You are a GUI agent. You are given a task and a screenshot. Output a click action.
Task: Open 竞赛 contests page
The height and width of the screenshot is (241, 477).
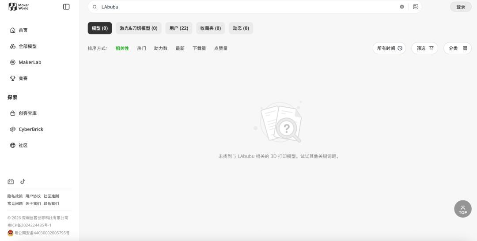pos(23,78)
